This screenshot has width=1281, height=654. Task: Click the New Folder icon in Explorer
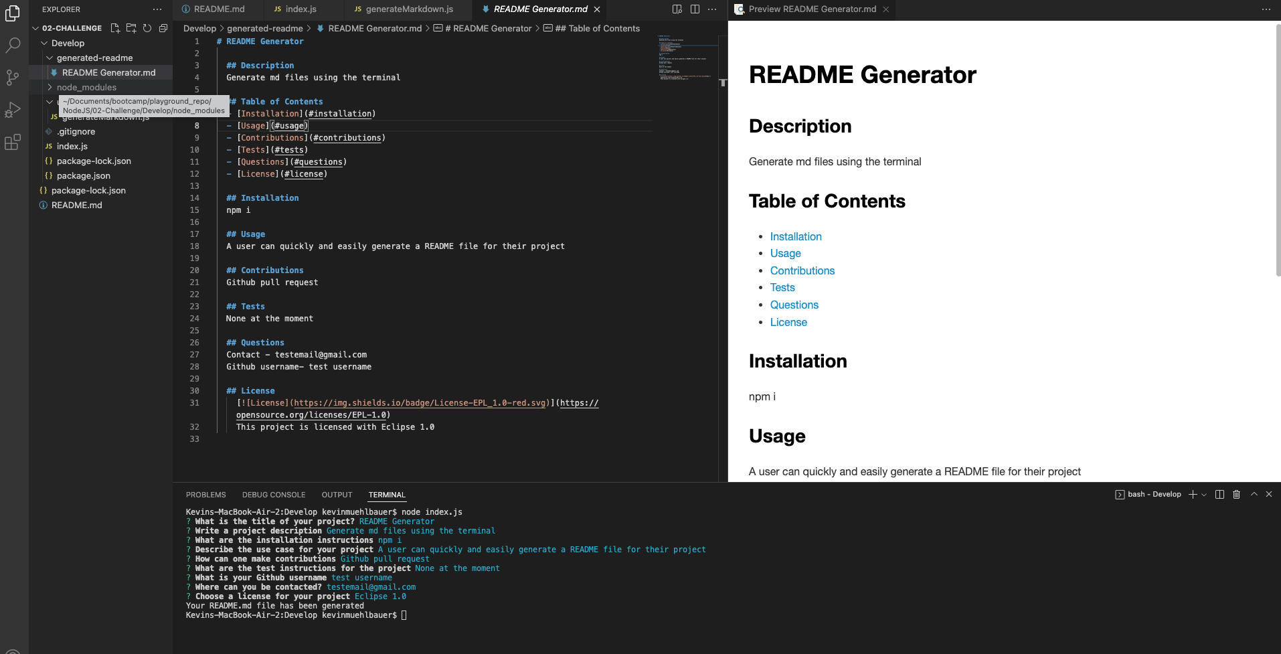[x=131, y=28]
